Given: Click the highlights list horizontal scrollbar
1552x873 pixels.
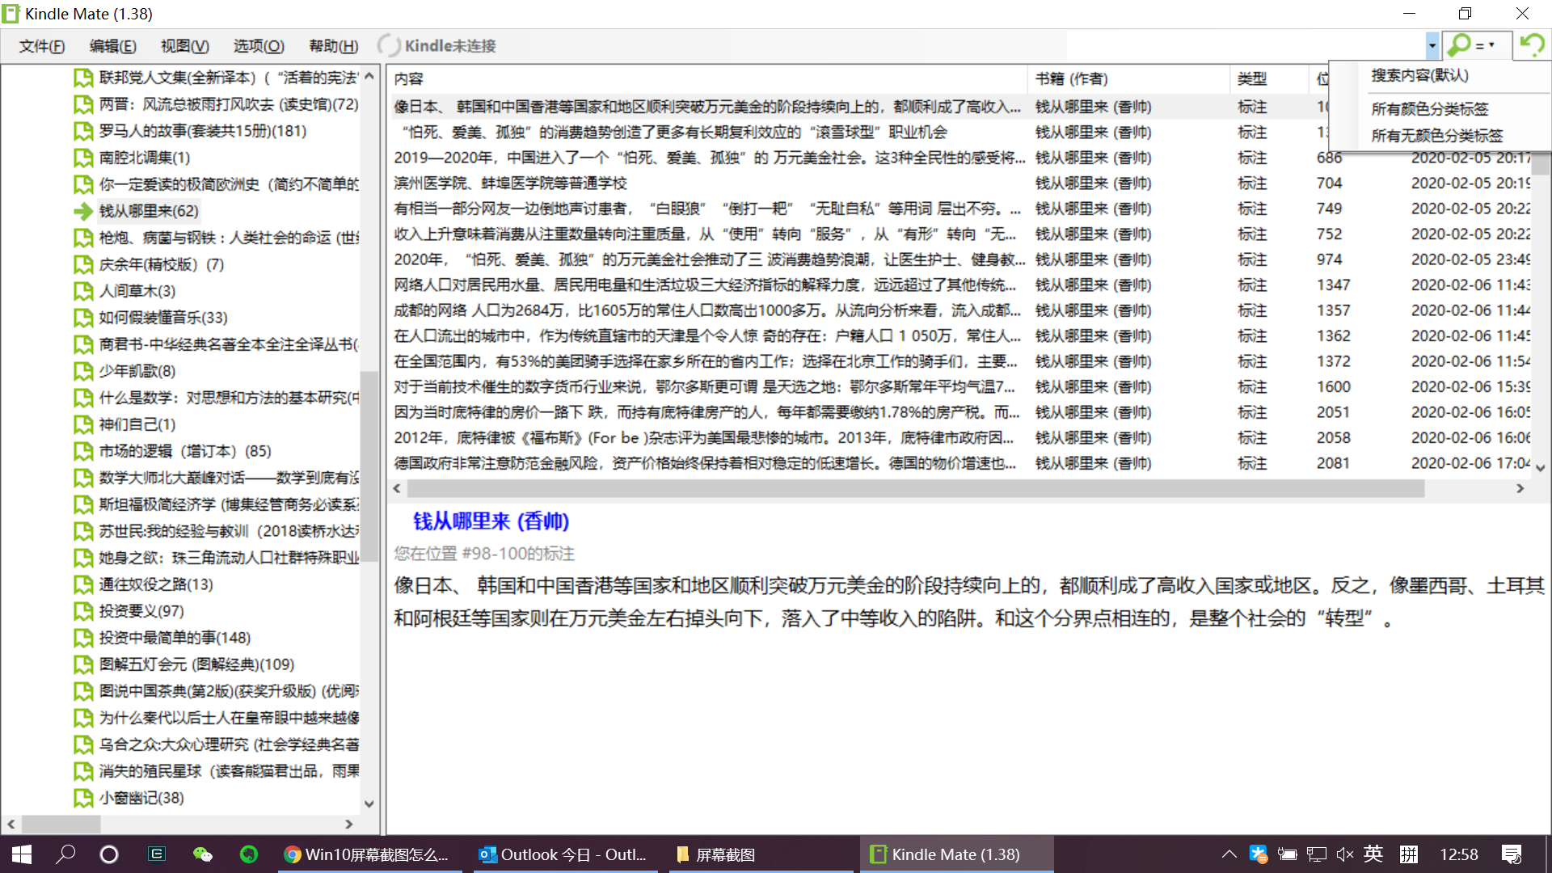Looking at the screenshot, I should pos(913,488).
